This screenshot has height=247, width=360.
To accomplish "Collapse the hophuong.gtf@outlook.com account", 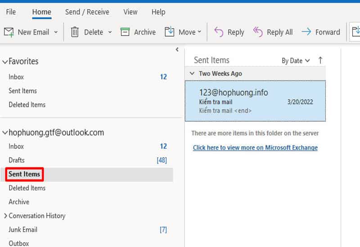I will click(x=5, y=132).
